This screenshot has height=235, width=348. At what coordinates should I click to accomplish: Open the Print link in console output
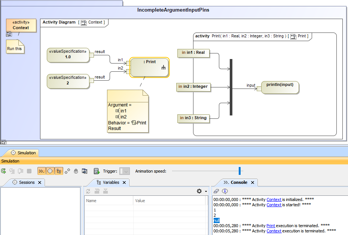(x=271, y=226)
